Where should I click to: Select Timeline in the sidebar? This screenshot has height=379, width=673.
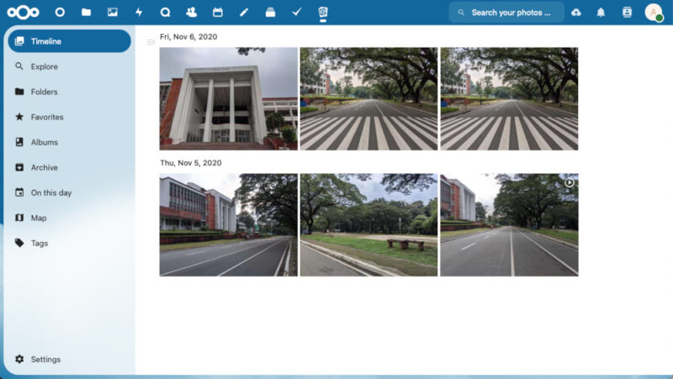tap(70, 41)
